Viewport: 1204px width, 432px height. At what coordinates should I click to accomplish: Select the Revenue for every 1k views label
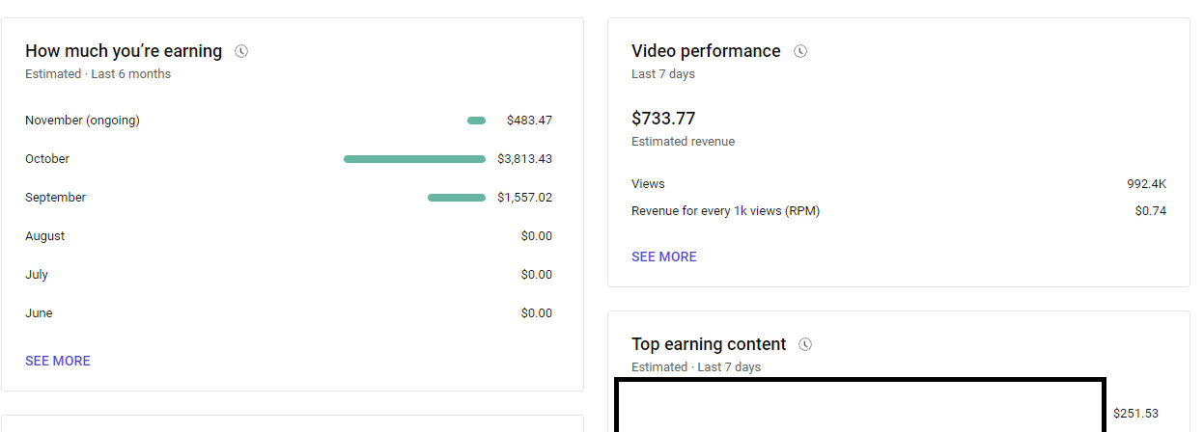point(725,211)
